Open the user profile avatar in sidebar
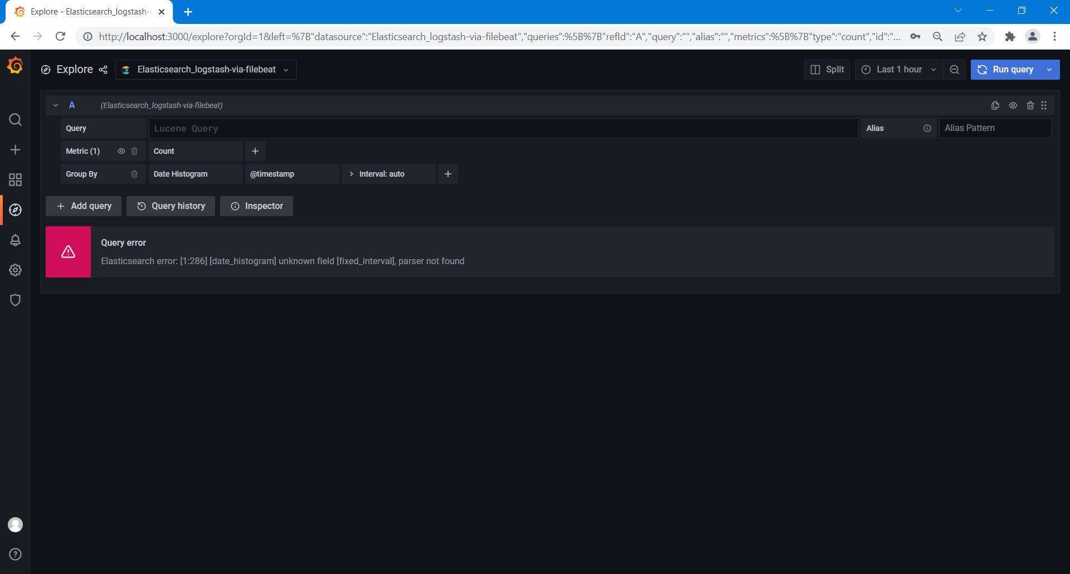Viewport: 1070px width, 574px height. tap(16, 524)
